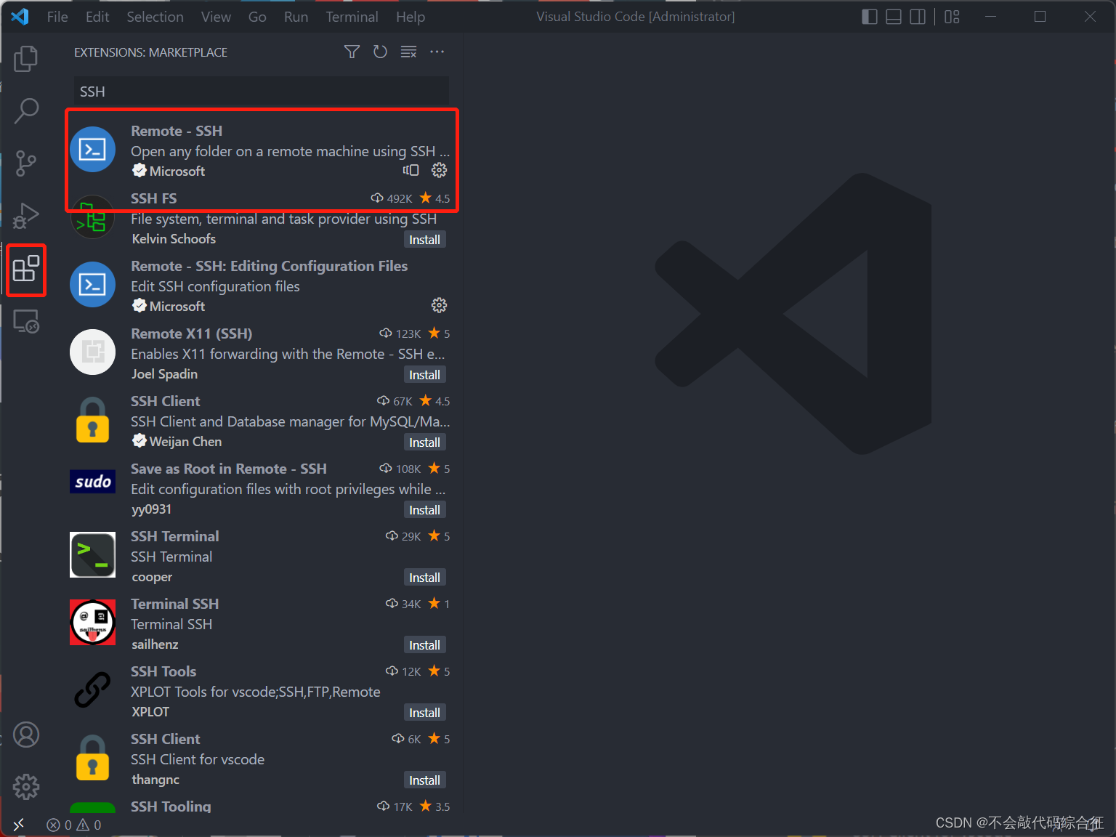Open the Terminal menu
This screenshot has width=1116, height=837.
[352, 17]
